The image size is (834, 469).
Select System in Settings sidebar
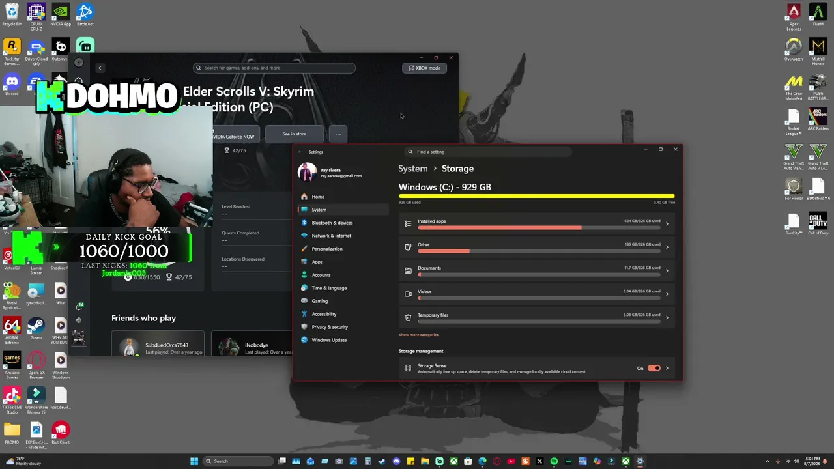tap(343, 210)
